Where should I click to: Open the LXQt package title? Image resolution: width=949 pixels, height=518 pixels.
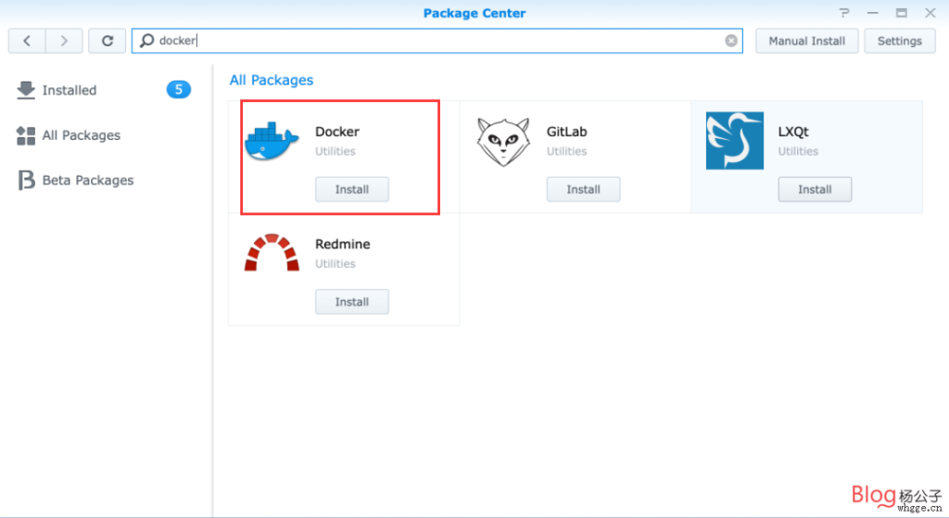(793, 132)
